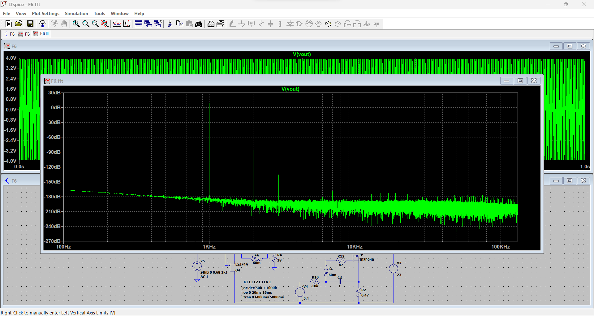Click the Label Net icon
The height and width of the screenshot is (316, 594).
252,24
